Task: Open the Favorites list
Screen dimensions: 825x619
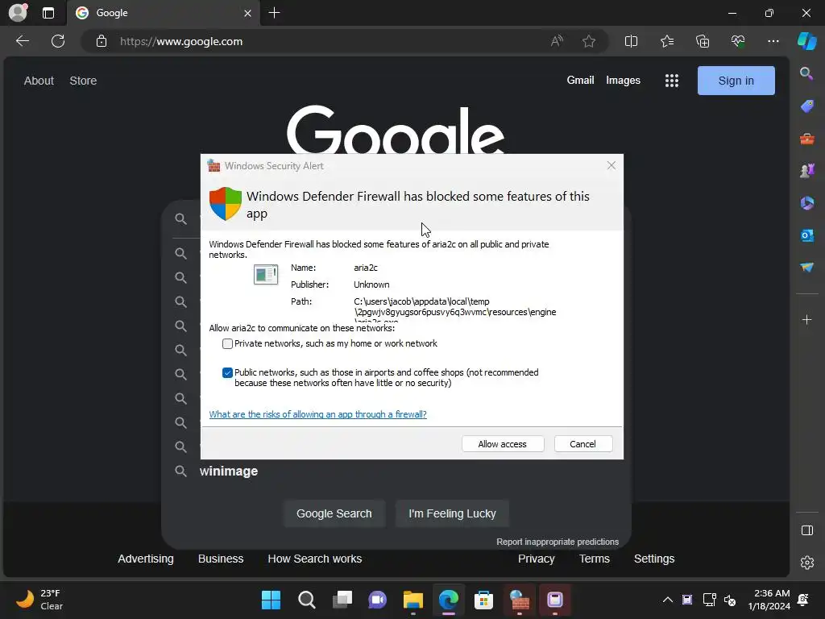Action: coord(666,41)
